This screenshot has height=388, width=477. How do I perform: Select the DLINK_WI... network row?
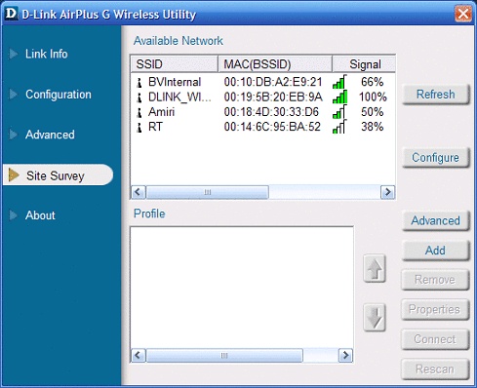(x=262, y=97)
